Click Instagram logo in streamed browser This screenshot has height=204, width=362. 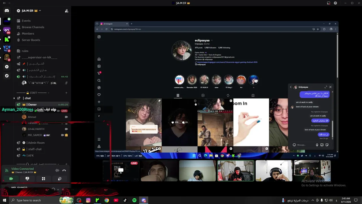tap(99, 37)
